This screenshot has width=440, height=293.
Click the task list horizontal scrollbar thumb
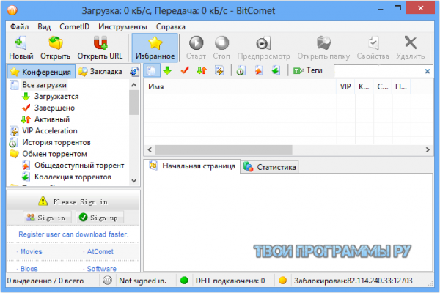coord(224,149)
